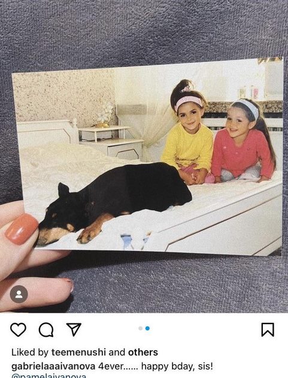The width and height of the screenshot is (288, 378).
Task: Tap the white nightstand in the photo
Action: (112, 142)
